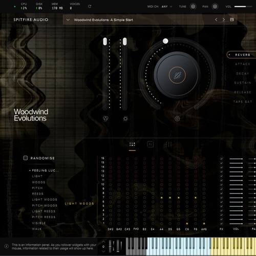Click the Spitfire emblem in the big knob center

(x=177, y=75)
